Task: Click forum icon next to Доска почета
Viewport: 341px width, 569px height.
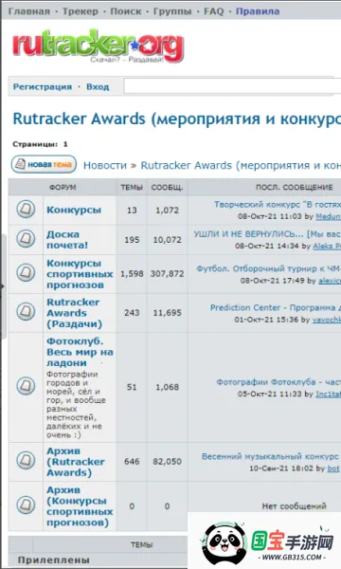Action: coord(26,239)
